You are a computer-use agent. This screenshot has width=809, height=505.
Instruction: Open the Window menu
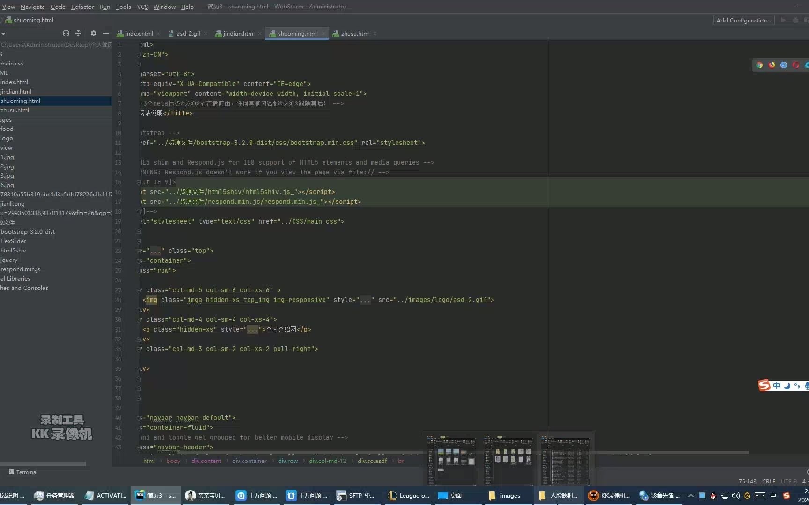[x=164, y=7]
